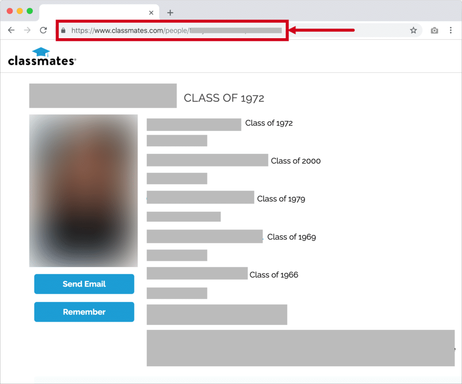The height and width of the screenshot is (384, 462).
Task: Reload the page with the refresh icon
Action: click(43, 30)
